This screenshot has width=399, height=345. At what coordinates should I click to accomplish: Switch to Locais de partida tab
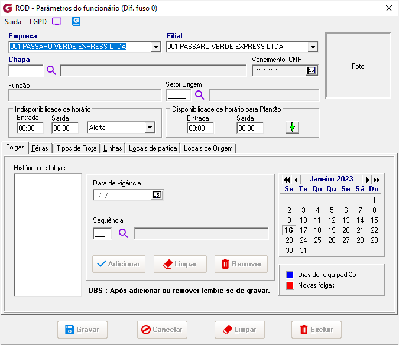(x=153, y=148)
